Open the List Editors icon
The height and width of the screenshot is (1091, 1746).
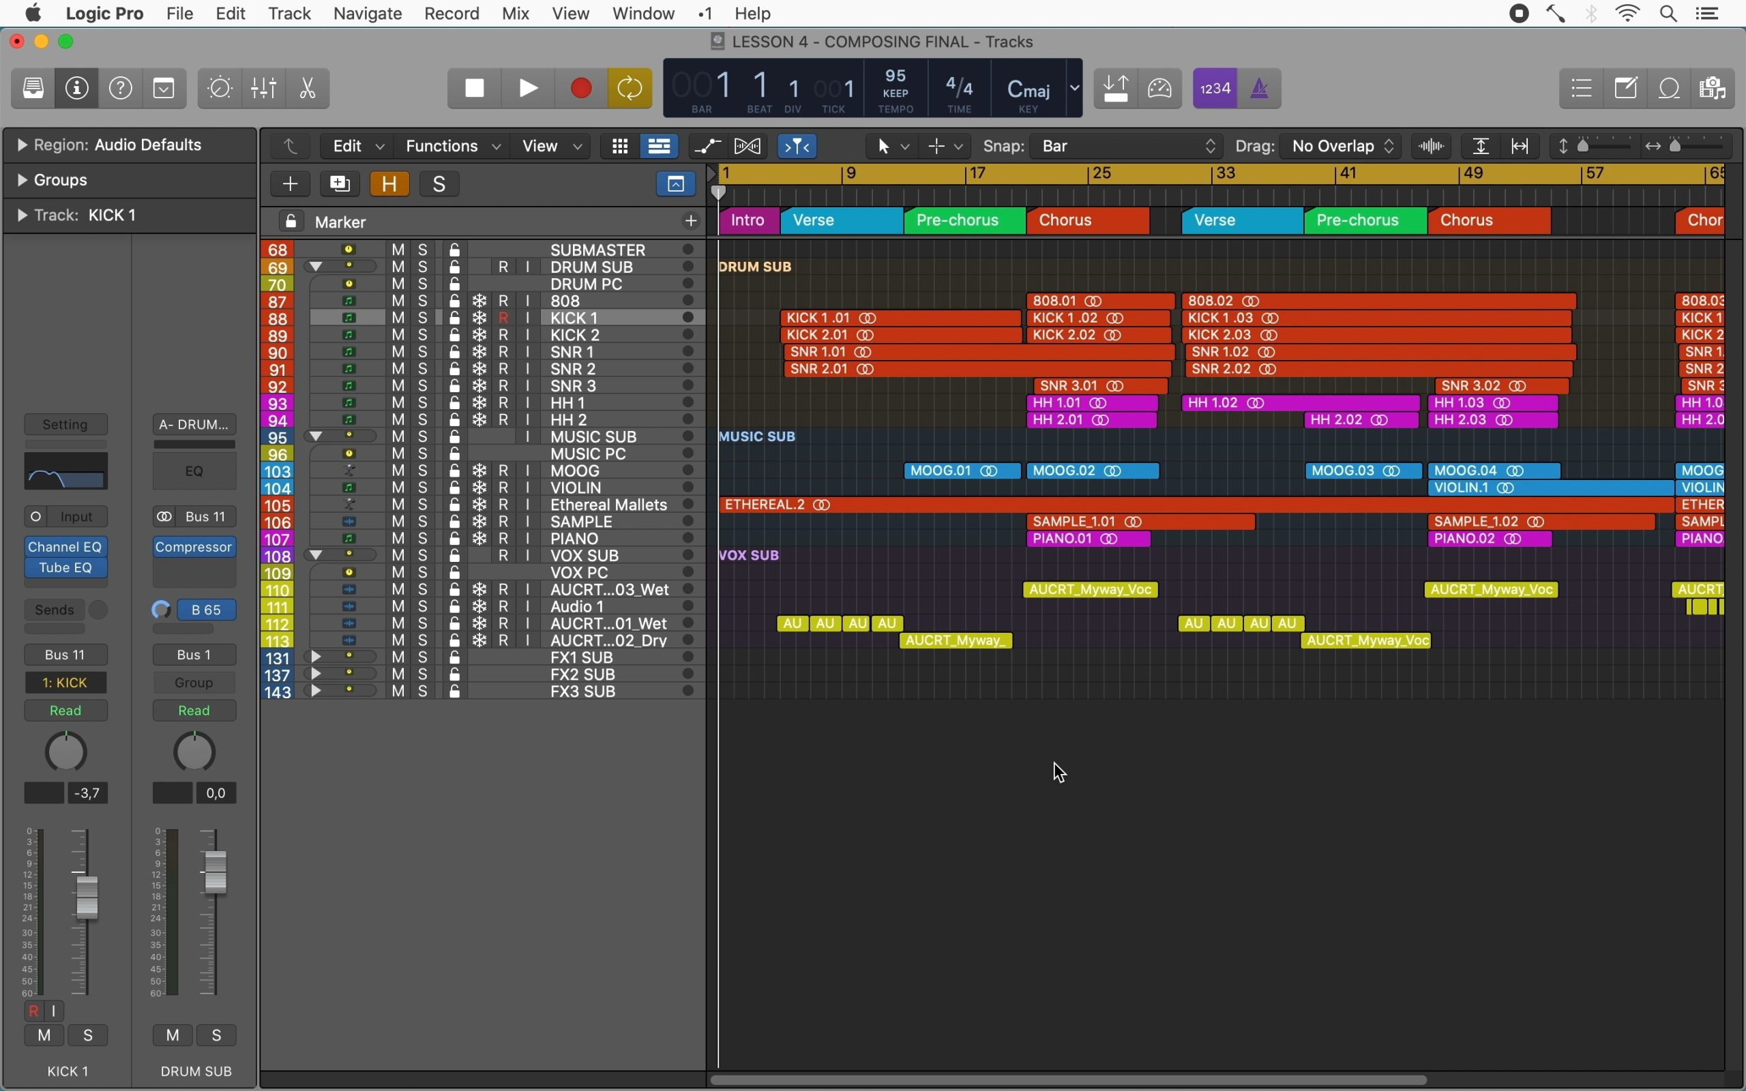tap(1582, 88)
